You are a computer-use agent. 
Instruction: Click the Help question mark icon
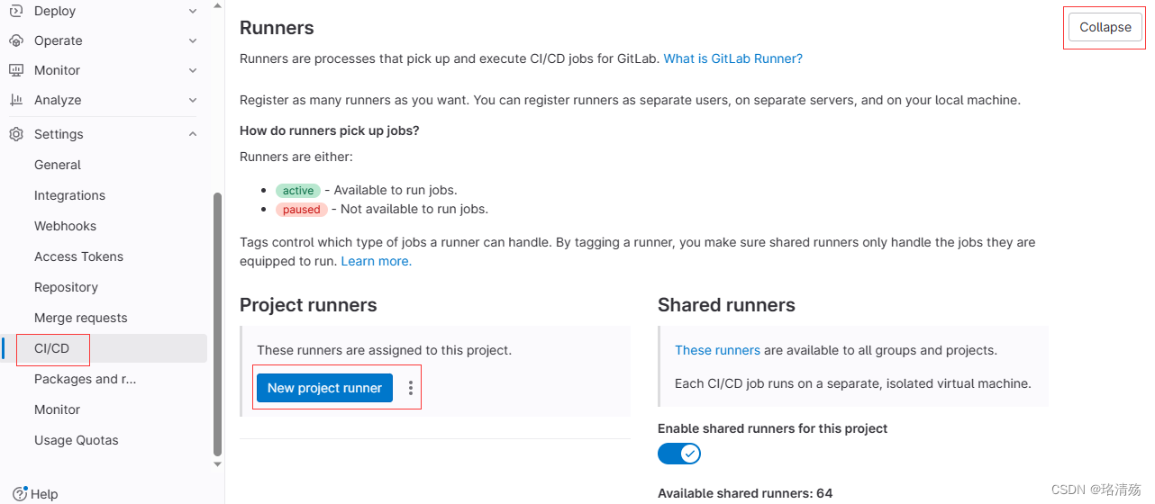click(x=21, y=493)
